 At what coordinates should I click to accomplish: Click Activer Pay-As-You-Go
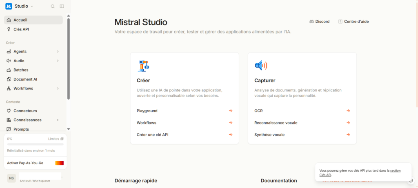tap(25, 163)
